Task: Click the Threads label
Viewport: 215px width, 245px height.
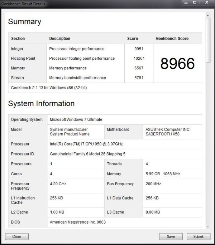Action: coord(114,164)
